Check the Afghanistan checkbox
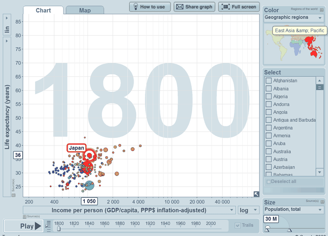 coord(269,81)
